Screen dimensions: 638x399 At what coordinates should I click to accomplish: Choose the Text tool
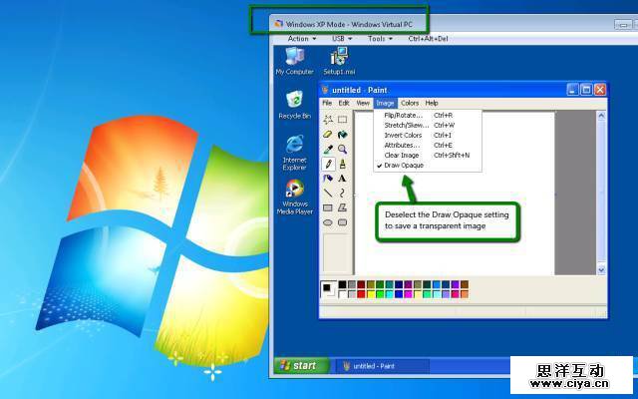[x=342, y=178]
